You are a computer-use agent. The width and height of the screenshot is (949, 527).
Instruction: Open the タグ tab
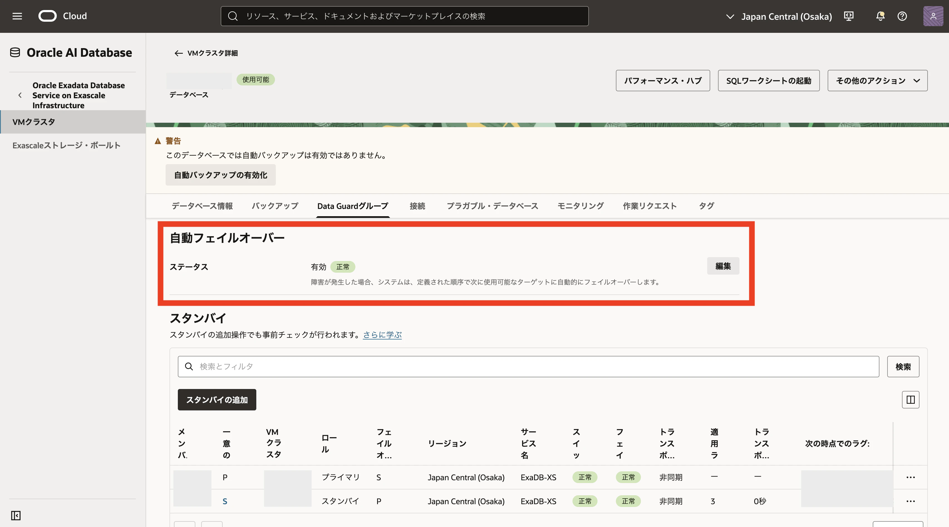tap(707, 206)
